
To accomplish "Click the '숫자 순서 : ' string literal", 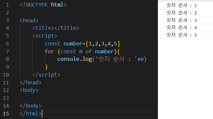I will [x=116, y=59].
